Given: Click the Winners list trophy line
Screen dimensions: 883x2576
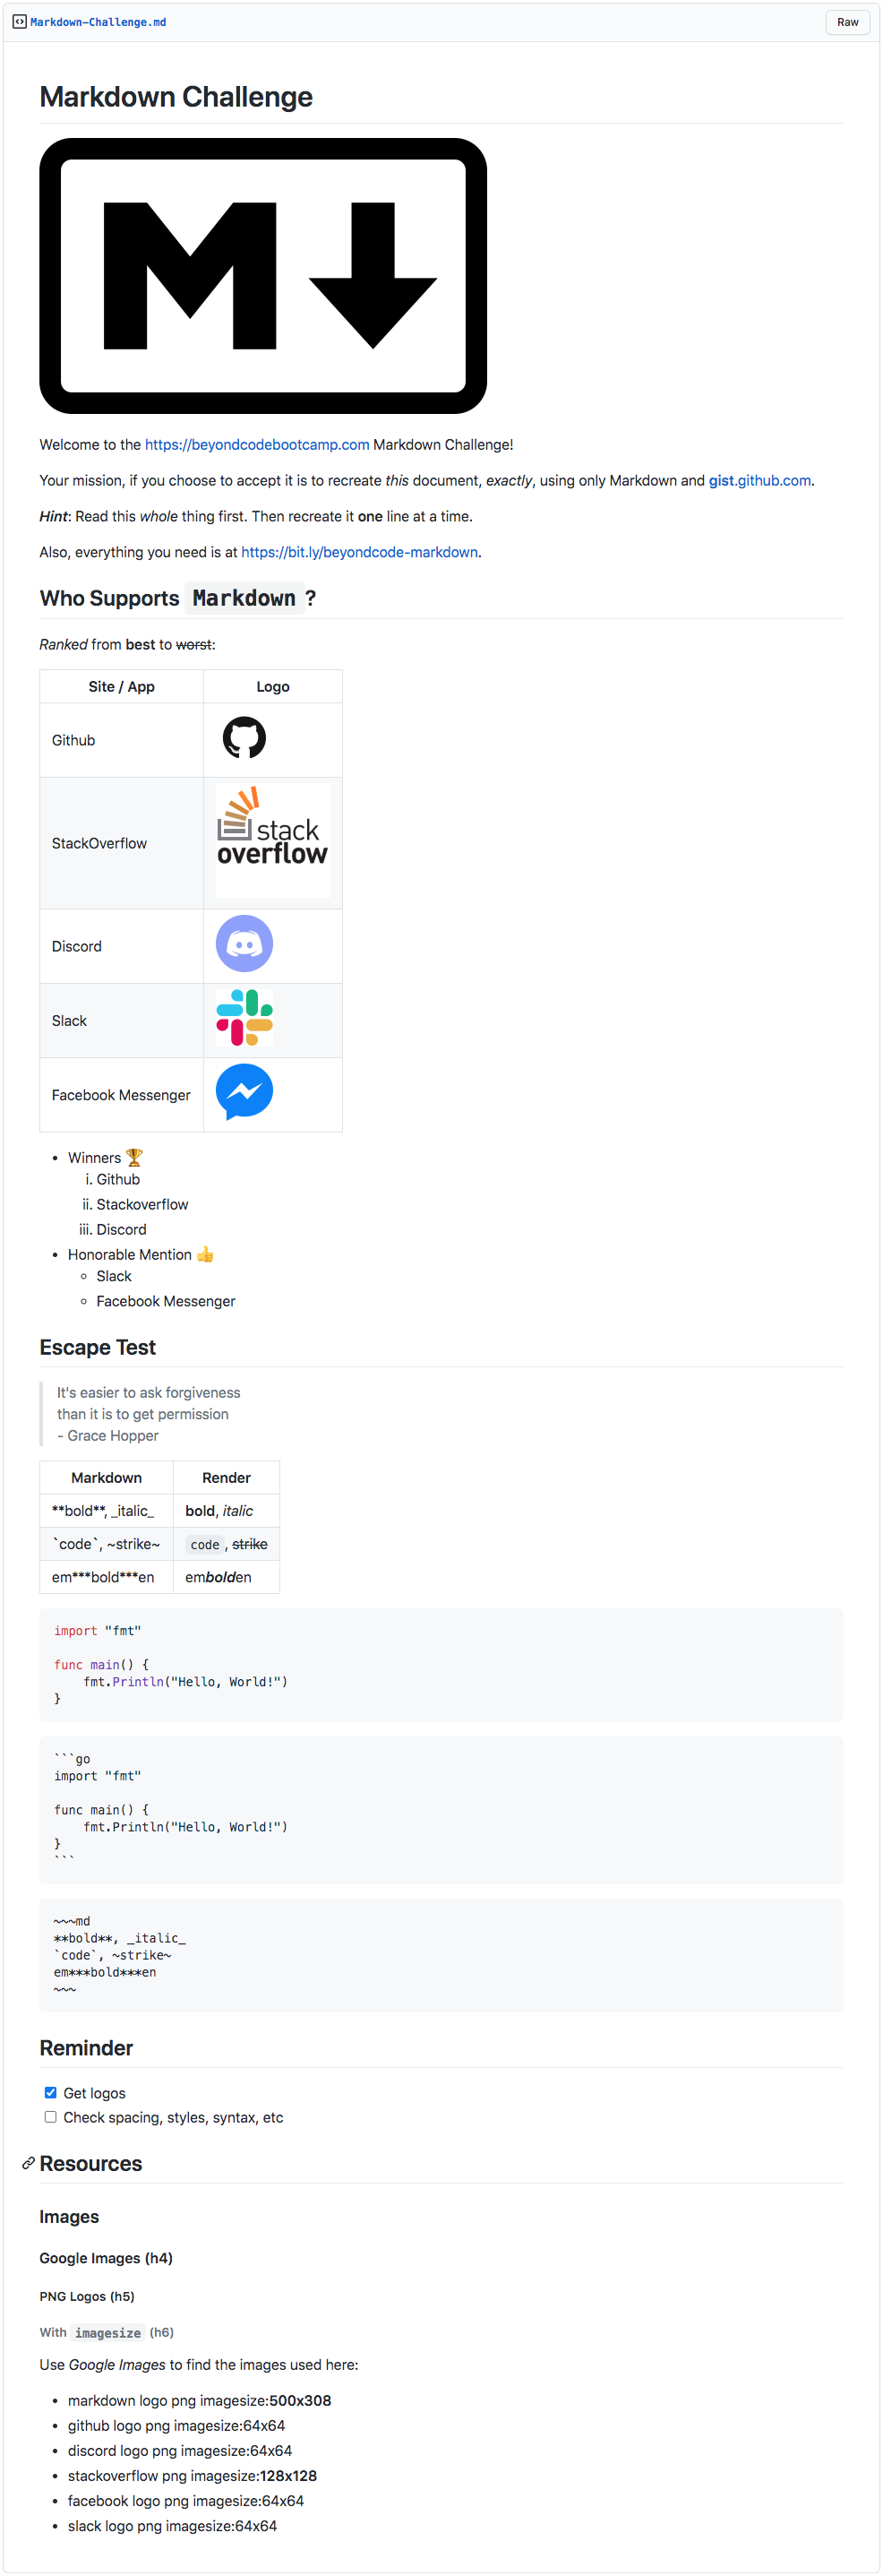Looking at the screenshot, I should point(105,1157).
